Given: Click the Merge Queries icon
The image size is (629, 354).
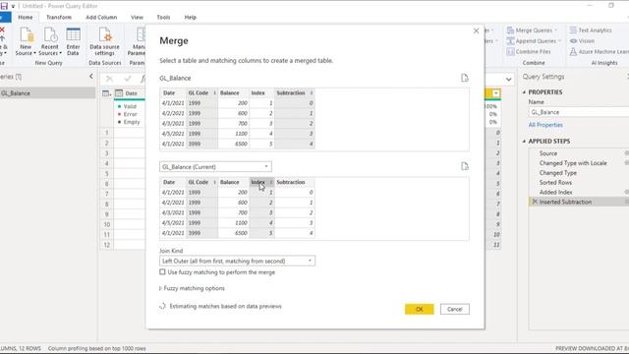Looking at the screenshot, I should pos(510,30).
